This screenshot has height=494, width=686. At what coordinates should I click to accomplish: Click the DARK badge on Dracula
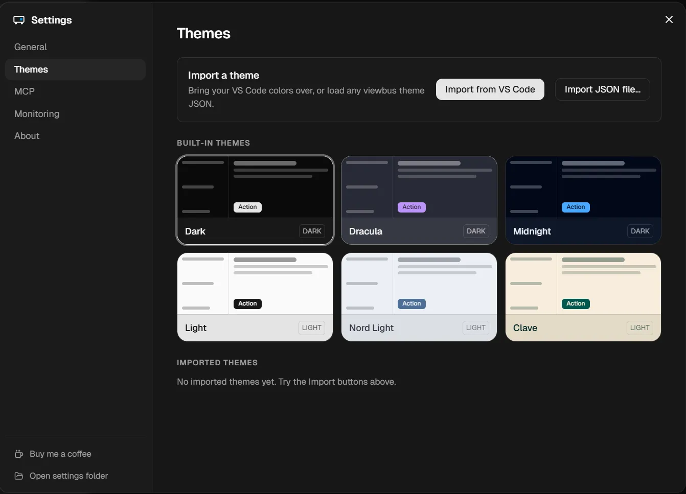[x=476, y=231]
